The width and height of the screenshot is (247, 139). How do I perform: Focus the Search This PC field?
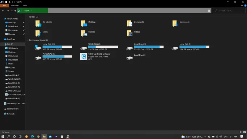tap(229, 11)
